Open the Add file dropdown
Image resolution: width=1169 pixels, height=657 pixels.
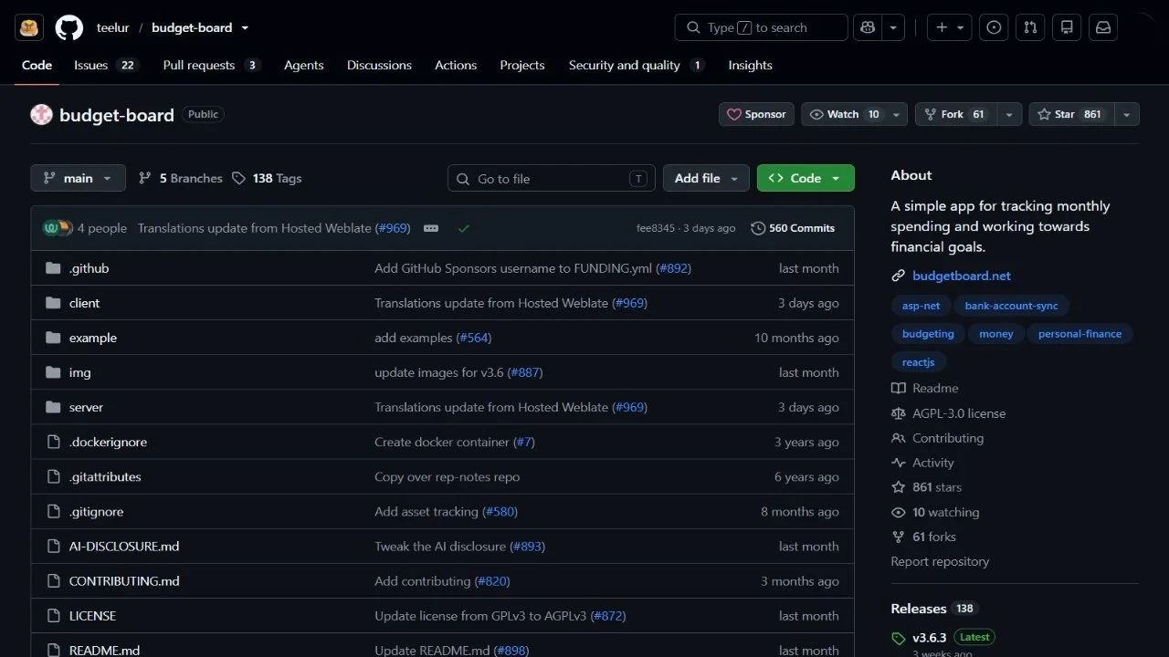point(706,178)
